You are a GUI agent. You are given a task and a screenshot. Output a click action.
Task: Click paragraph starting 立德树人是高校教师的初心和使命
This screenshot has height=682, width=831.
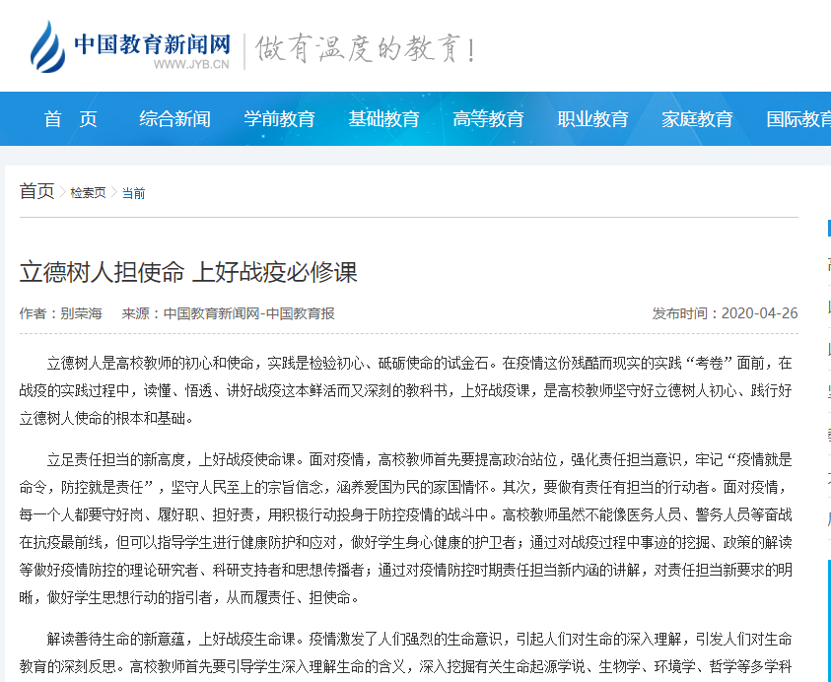click(x=406, y=391)
